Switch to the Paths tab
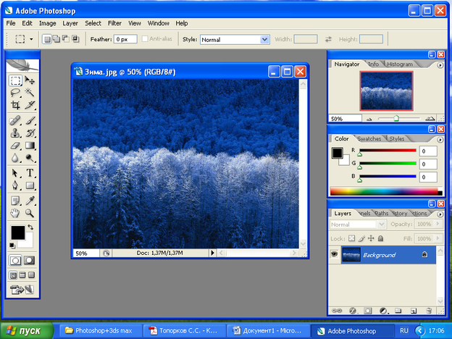This screenshot has height=339, width=452. point(382,213)
